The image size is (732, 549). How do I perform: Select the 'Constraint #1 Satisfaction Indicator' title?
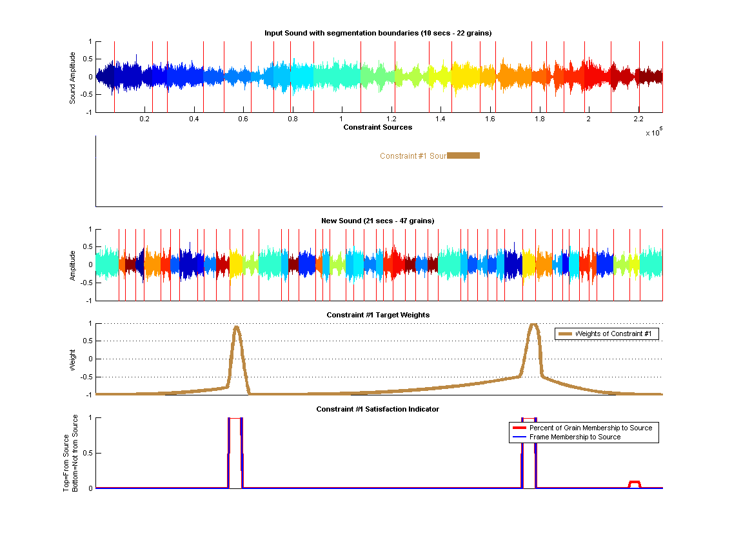378,409
